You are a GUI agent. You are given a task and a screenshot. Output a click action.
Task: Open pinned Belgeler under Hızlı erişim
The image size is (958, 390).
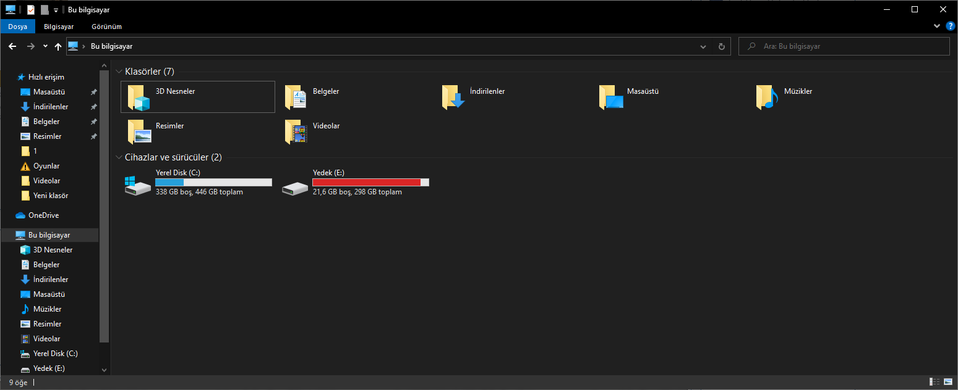tap(46, 122)
